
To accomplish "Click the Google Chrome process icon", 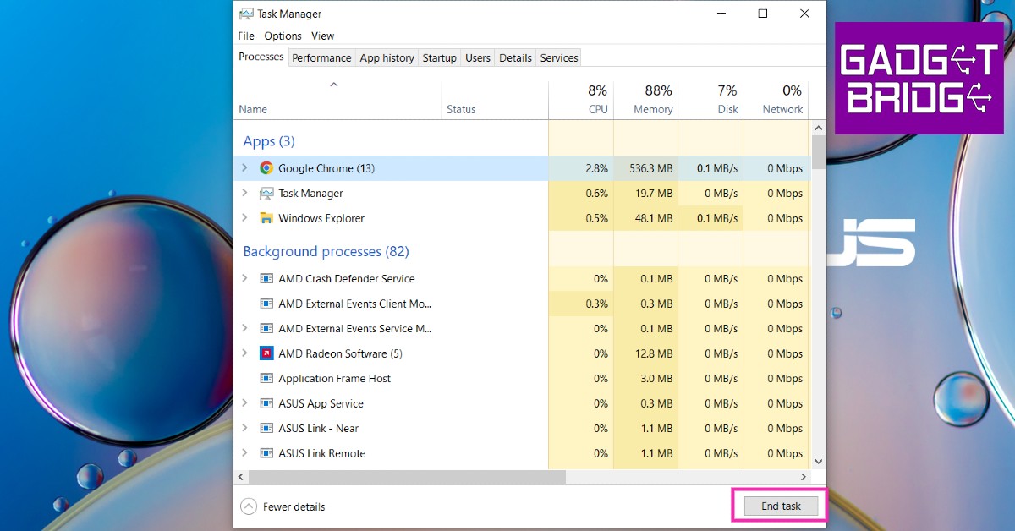I will pyautogui.click(x=266, y=168).
